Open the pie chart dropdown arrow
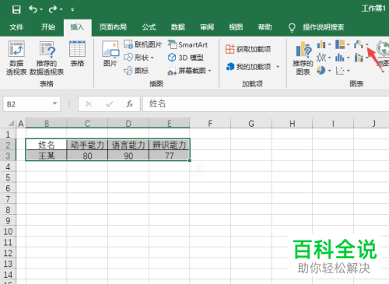This screenshot has height=284, width=389. [330, 71]
